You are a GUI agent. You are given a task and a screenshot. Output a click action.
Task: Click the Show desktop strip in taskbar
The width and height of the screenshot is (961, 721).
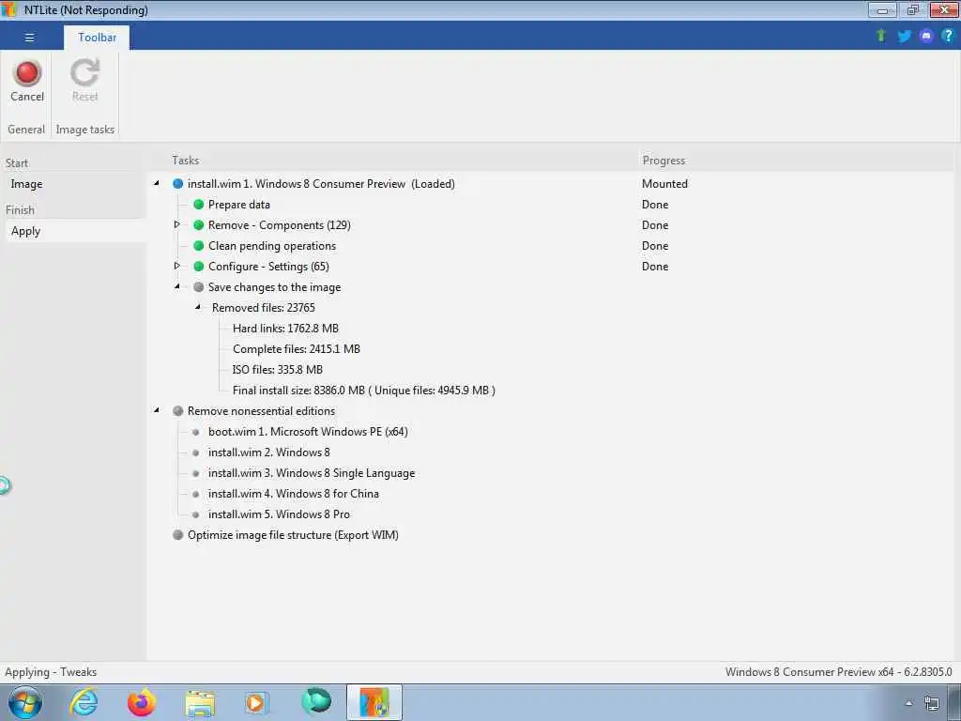[x=956, y=702]
